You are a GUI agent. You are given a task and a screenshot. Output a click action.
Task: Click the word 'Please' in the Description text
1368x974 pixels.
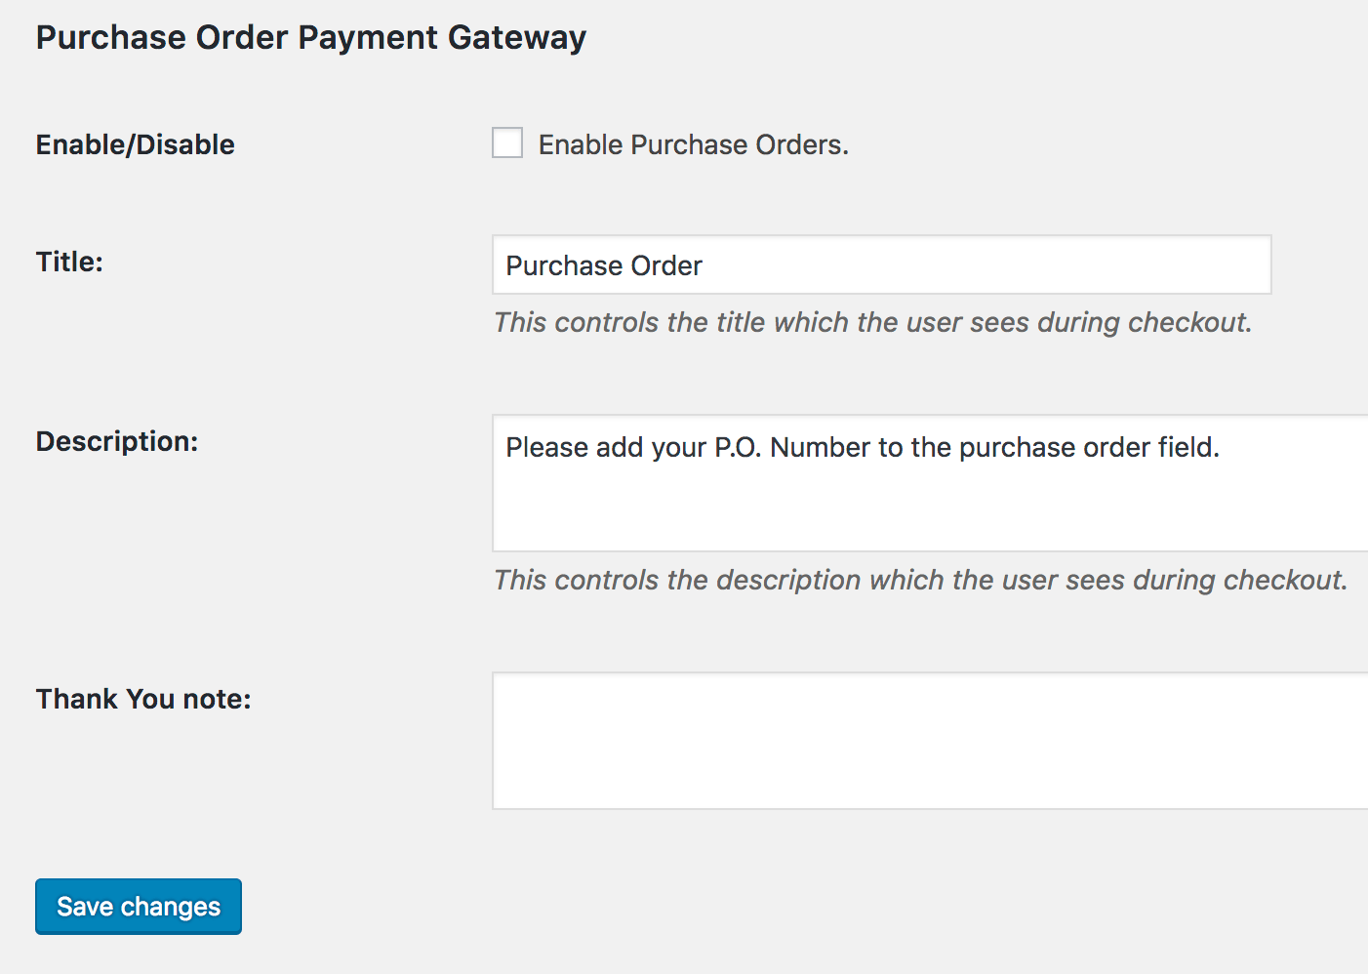click(547, 447)
